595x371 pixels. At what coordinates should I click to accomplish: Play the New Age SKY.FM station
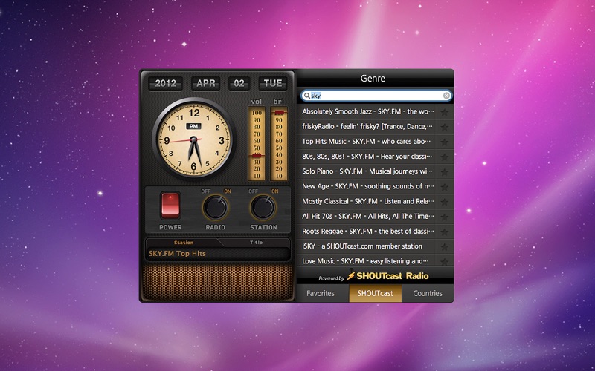368,186
